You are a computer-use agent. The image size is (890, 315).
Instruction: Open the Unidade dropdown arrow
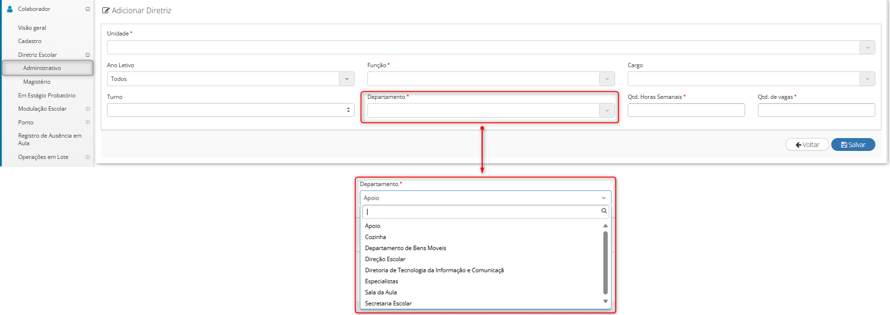click(867, 47)
